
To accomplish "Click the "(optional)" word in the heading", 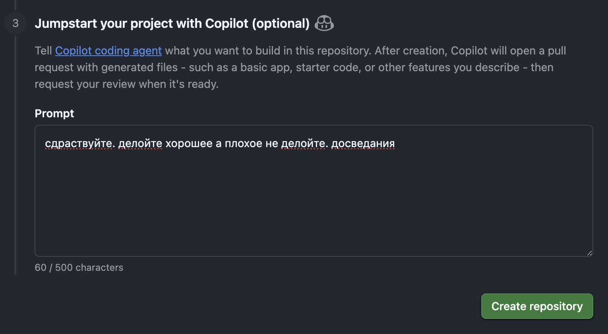I will [x=281, y=23].
